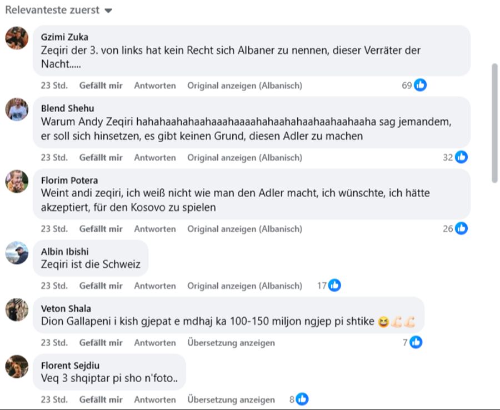Open Albin Ibishi's avatar
This screenshot has height=410, width=500.
click(17, 253)
